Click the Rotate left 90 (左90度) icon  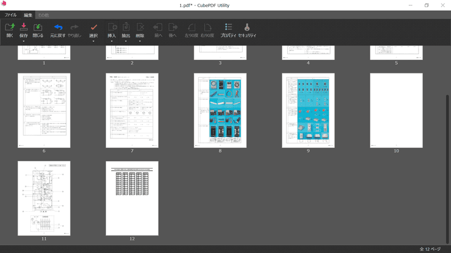point(191,27)
